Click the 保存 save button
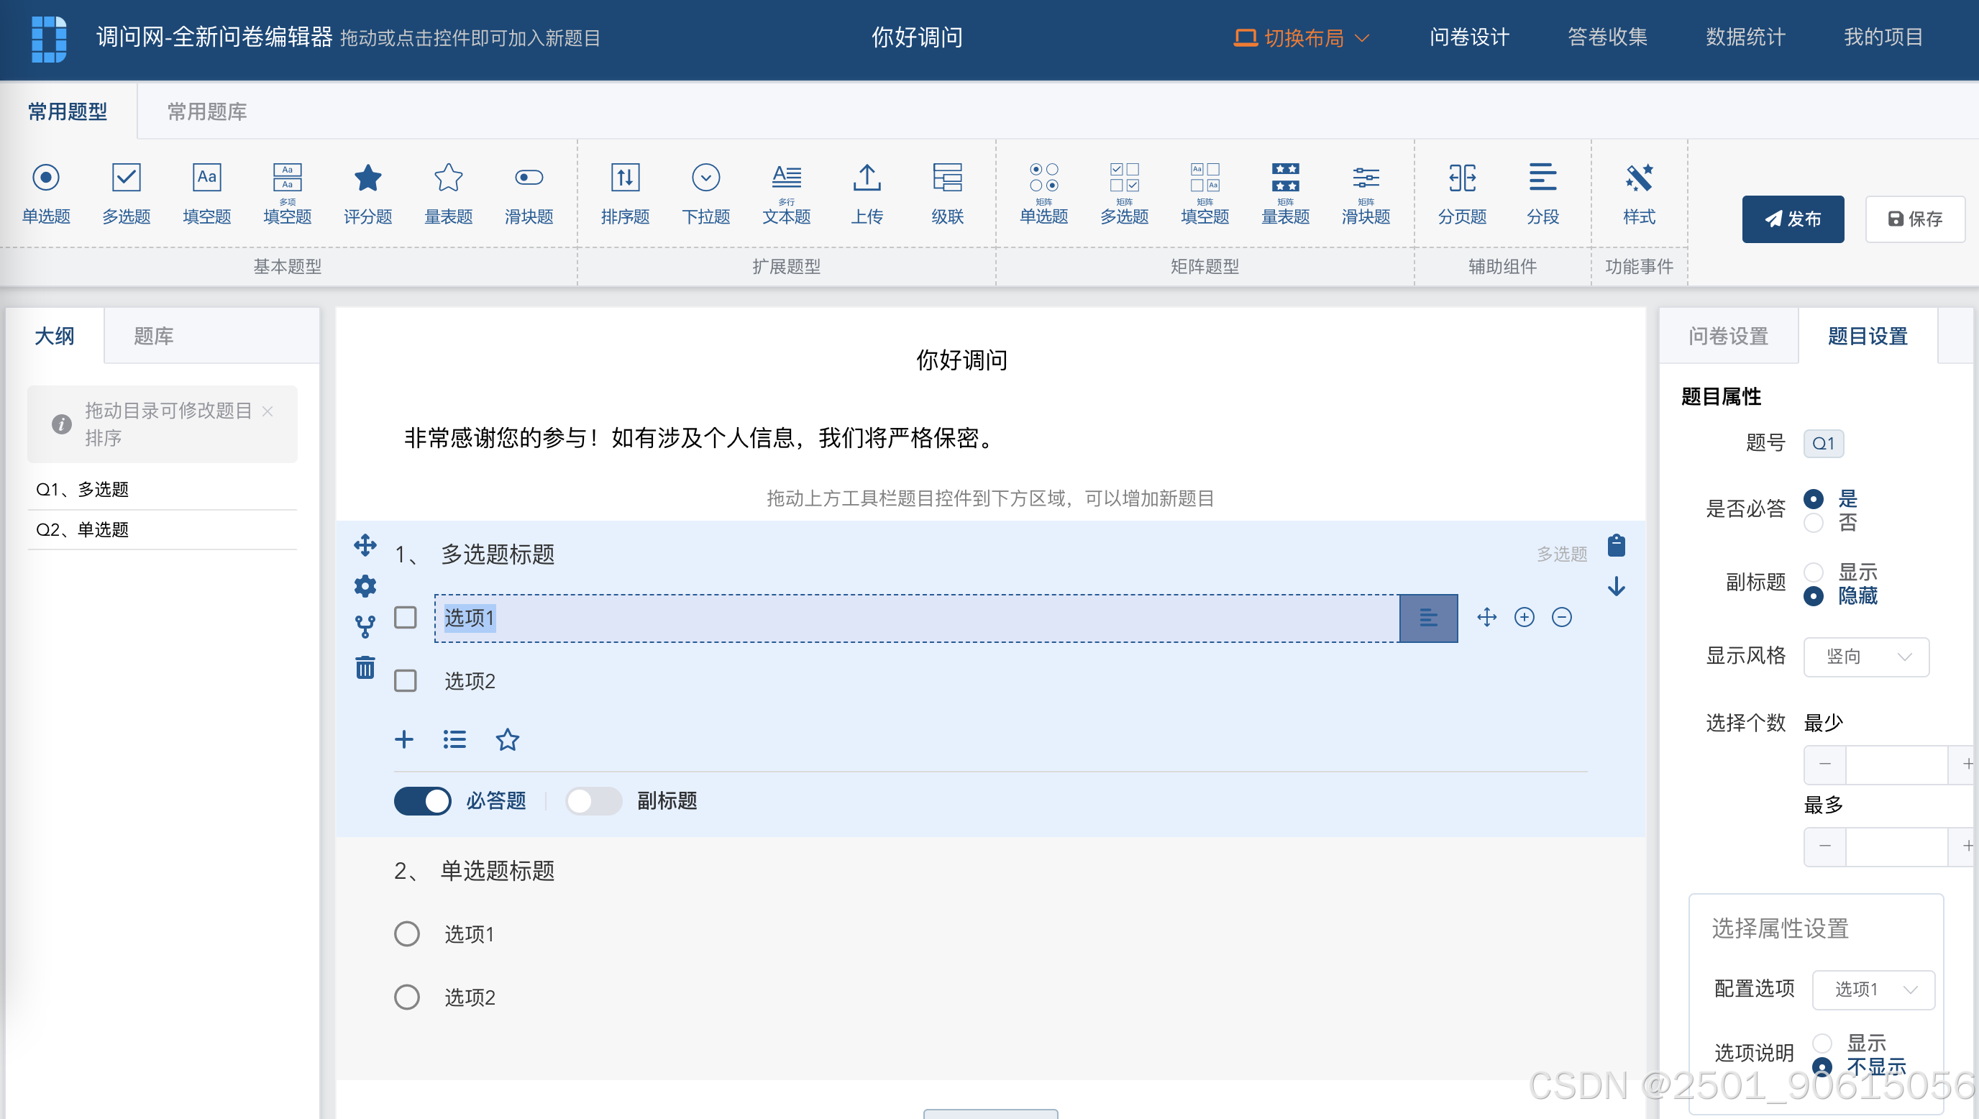Screen dimensions: 1979x1119 (1914, 219)
